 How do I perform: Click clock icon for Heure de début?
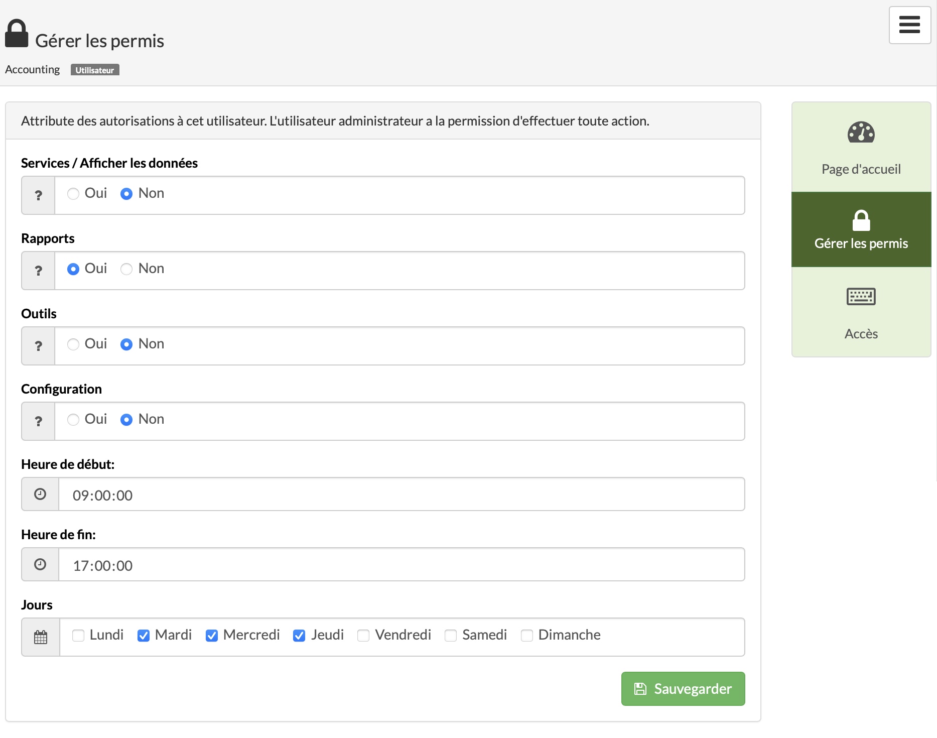(40, 494)
